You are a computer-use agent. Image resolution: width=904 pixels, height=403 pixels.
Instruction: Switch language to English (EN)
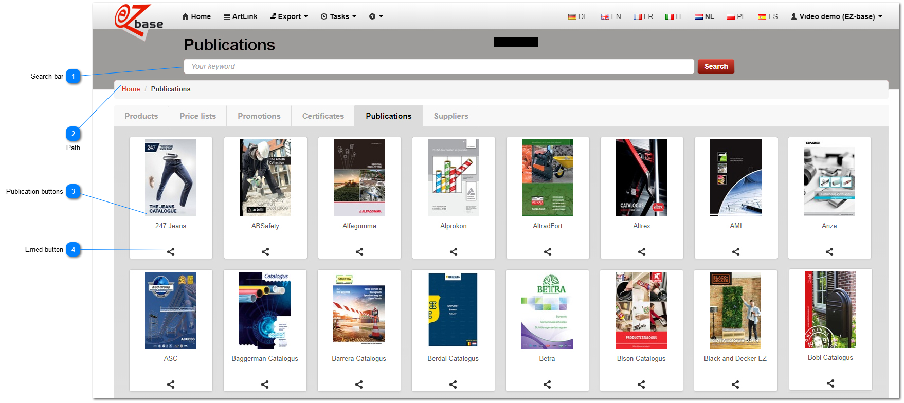coord(611,16)
